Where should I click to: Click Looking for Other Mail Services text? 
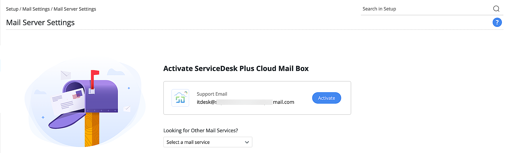[201, 130]
